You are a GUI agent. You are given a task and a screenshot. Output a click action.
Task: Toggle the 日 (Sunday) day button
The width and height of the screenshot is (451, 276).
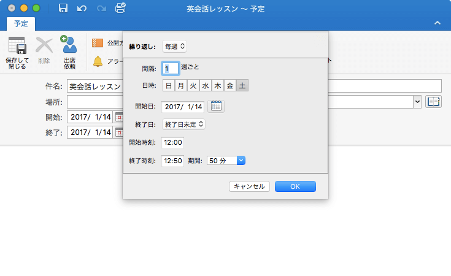tap(169, 86)
